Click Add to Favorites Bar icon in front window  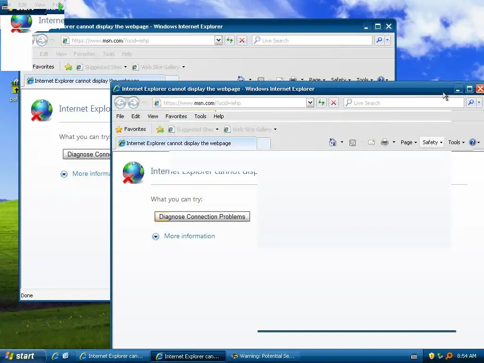click(160, 130)
